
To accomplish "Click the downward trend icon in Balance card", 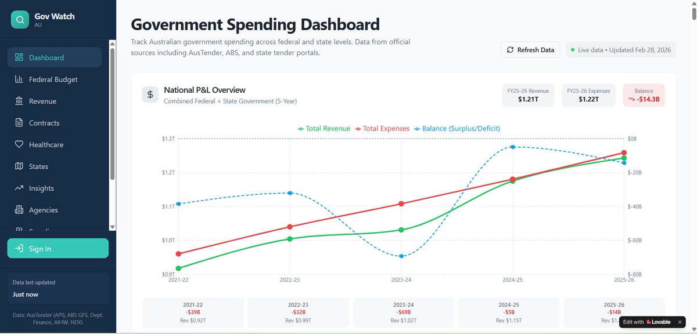I will tap(631, 99).
